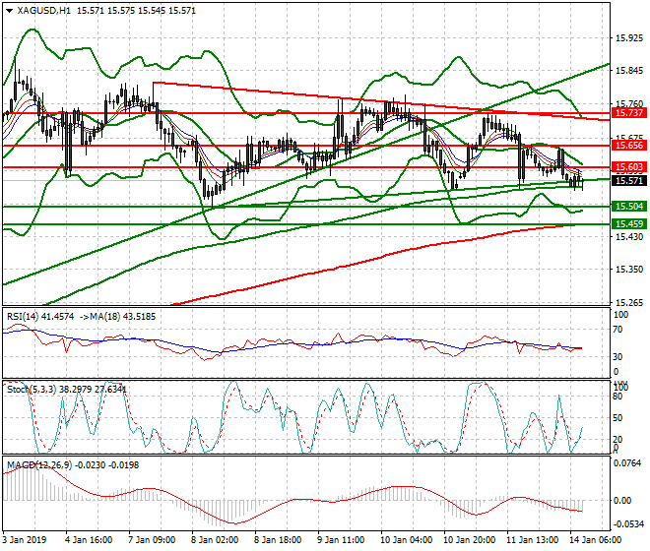The image size is (650, 551).
Task: Click the 14 Jan 06:00 time axis label
Action: click(x=596, y=540)
